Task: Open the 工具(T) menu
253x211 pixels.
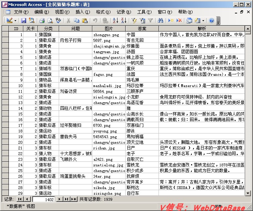Action: point(144,12)
